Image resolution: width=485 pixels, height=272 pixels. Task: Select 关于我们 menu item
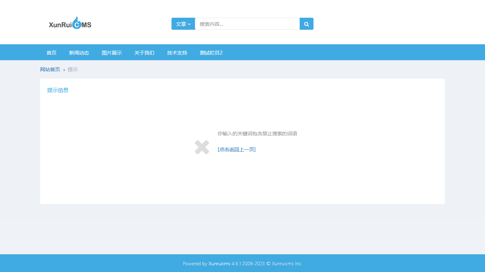[x=145, y=52]
